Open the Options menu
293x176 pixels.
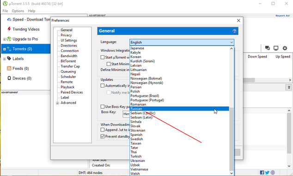pos(18,11)
